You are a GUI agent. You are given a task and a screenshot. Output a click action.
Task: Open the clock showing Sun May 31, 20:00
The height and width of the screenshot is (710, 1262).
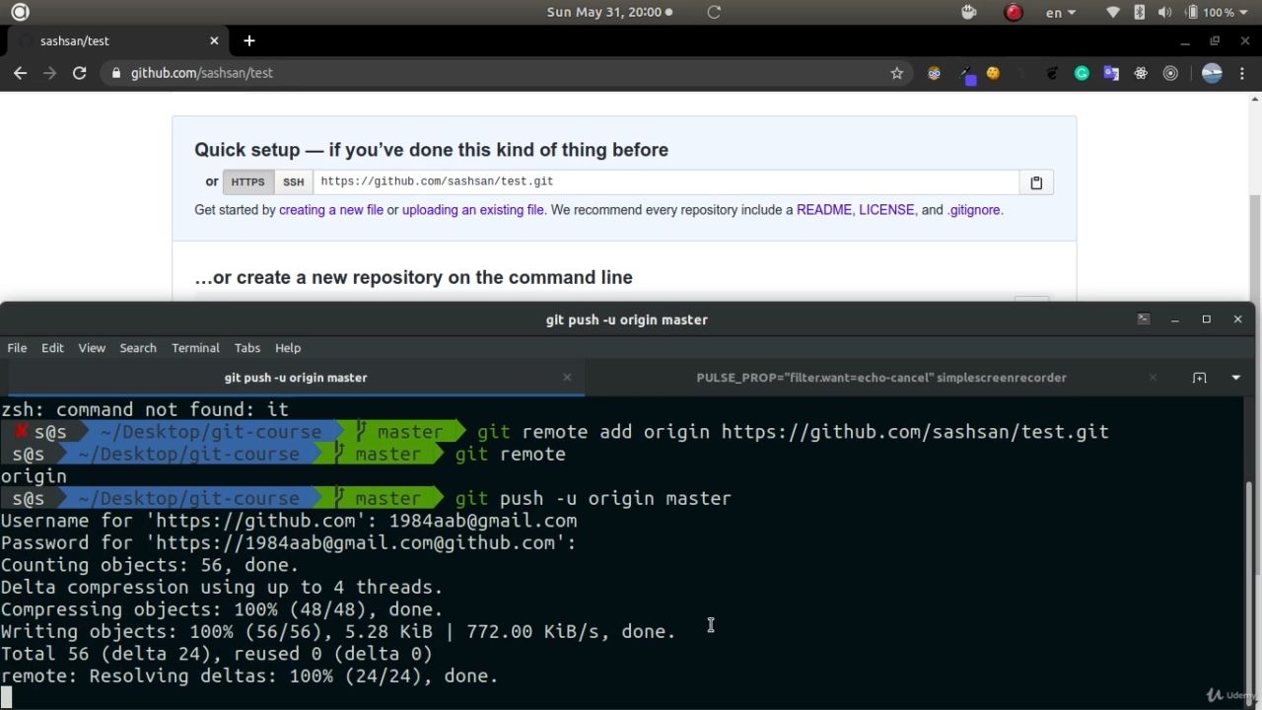(603, 13)
